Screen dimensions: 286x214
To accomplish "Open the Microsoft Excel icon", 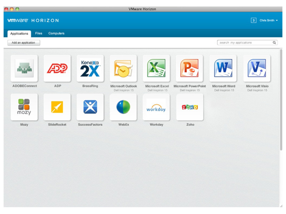I will (157, 68).
